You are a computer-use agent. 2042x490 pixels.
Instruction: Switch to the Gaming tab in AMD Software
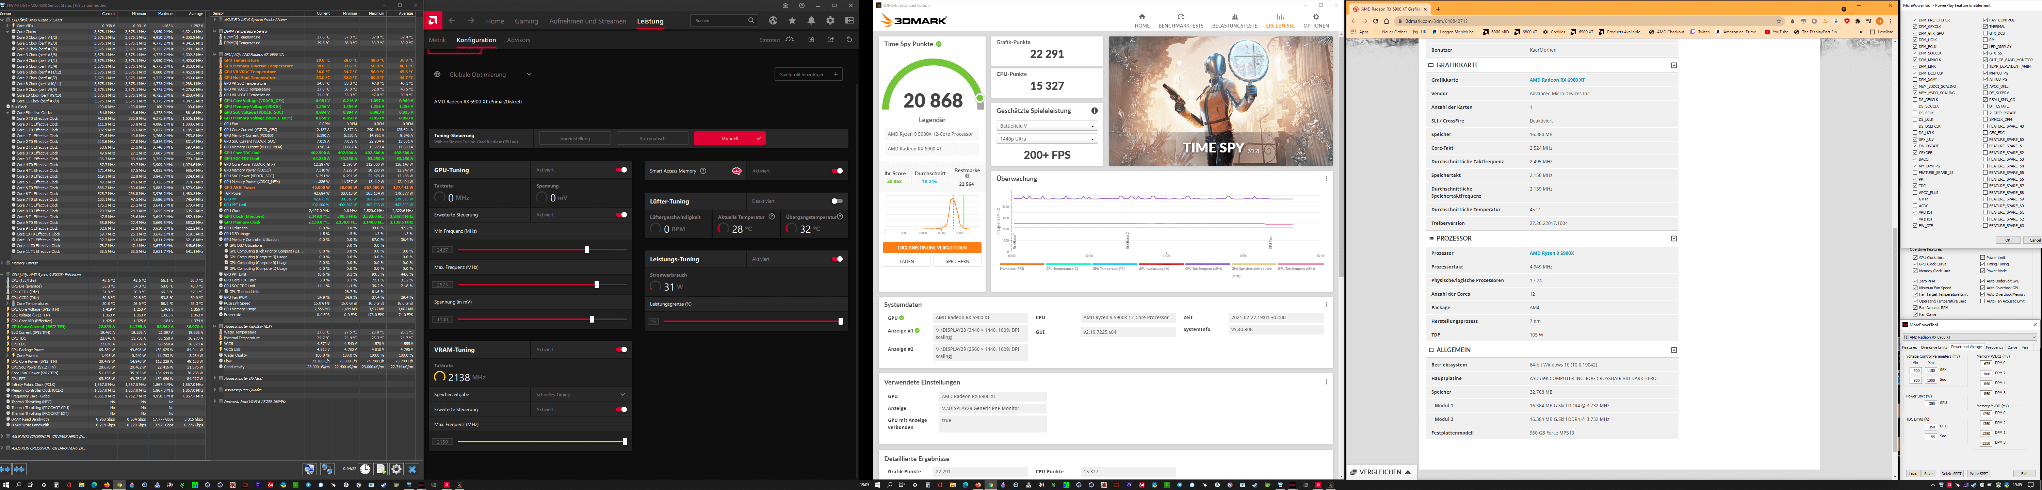coord(526,21)
